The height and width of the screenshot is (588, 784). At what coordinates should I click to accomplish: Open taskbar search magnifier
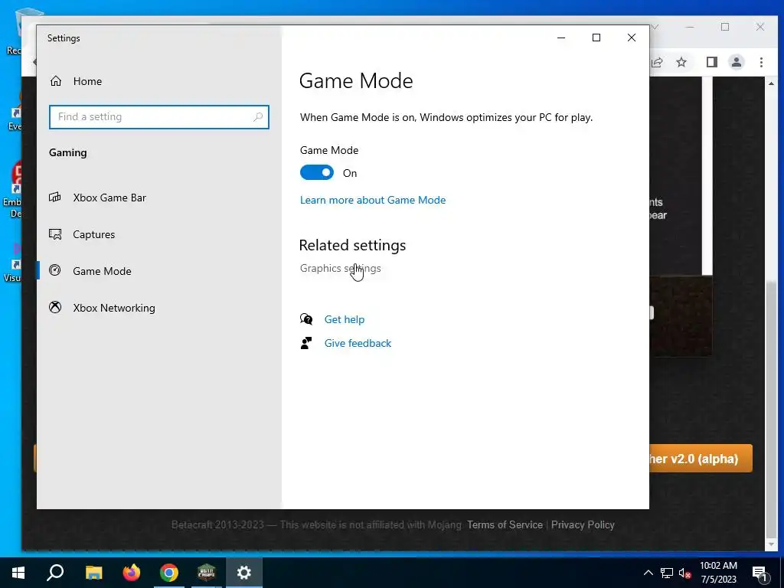coord(55,573)
